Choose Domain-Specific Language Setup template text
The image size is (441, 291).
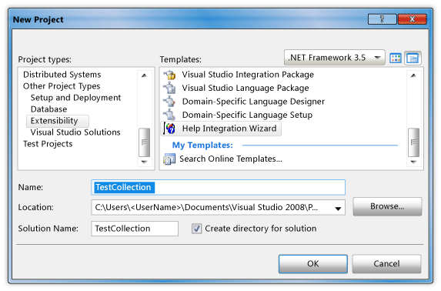point(247,115)
